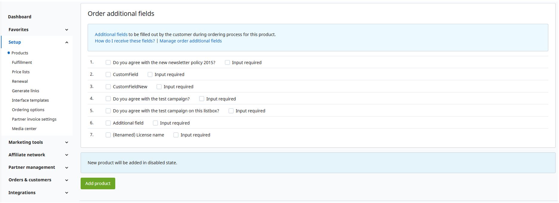Tick the Additional field checkbox
Screen dimensions: 559x203
(108, 123)
